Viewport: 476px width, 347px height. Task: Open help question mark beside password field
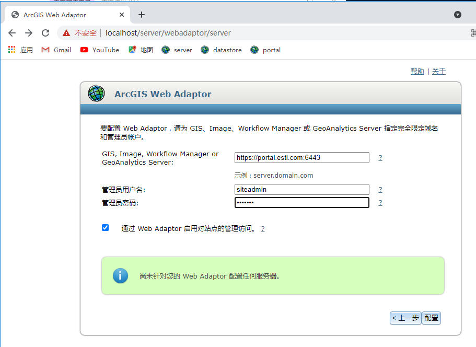coord(380,202)
